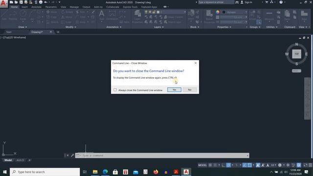Open Layer Properties in the Layers panel
The width and height of the screenshot is (313, 176).
tap(137, 16)
